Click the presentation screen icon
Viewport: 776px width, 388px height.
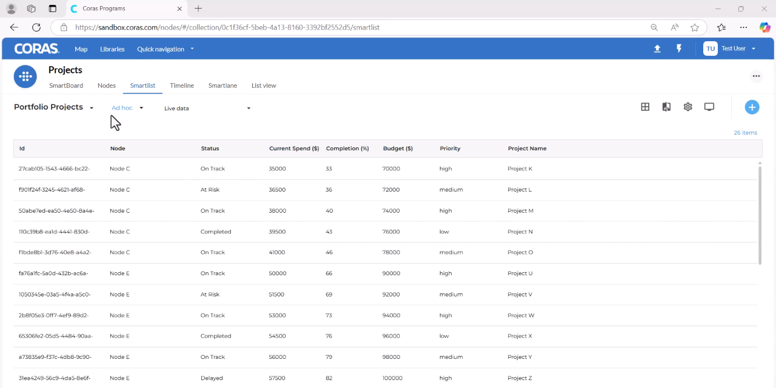coord(709,107)
